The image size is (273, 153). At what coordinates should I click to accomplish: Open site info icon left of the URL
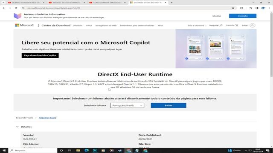tap(23, 8)
